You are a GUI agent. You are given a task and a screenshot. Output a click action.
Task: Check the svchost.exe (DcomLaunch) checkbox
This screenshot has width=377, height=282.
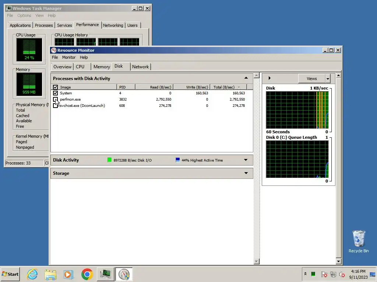point(55,105)
